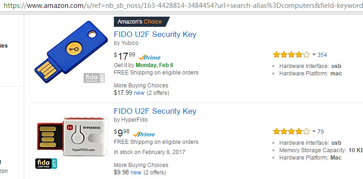The image size is (363, 179).
Task: Click the star rating for the Yubico key
Action: pos(291,55)
